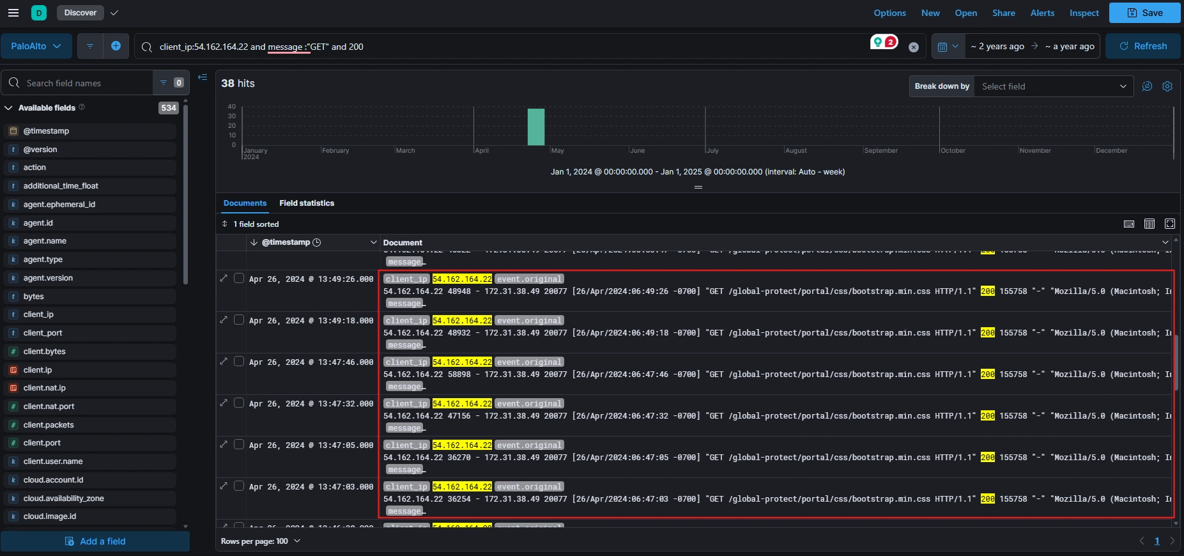
Task: Open the main hamburger navigation menu
Action: (13, 13)
